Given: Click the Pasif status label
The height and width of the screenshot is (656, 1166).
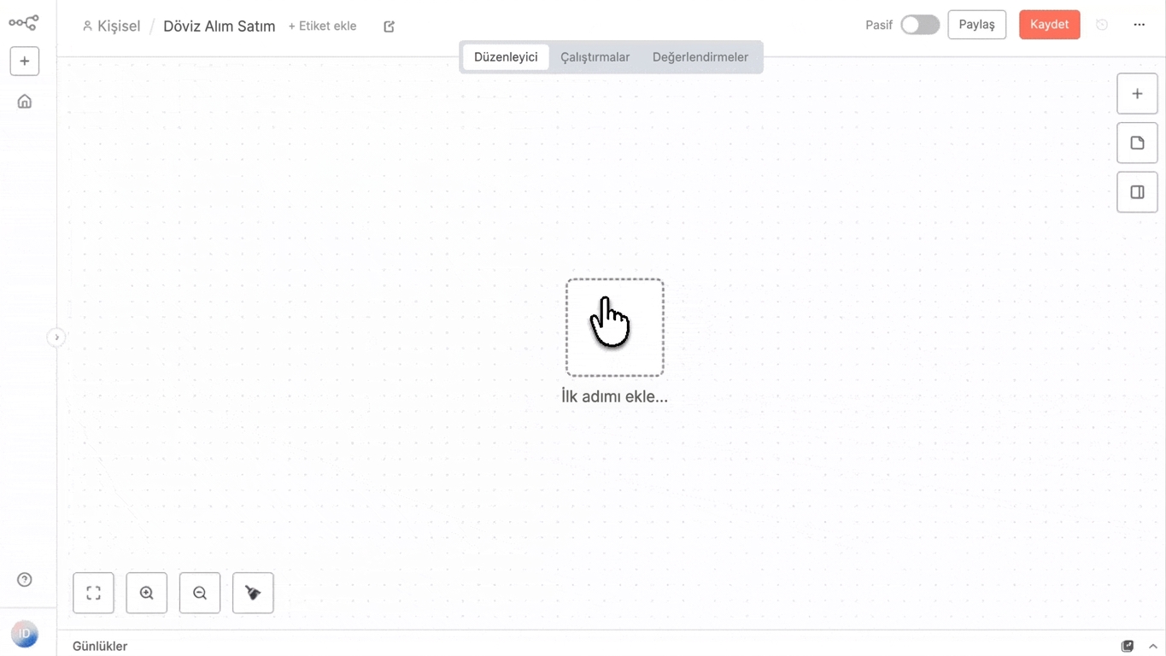Looking at the screenshot, I should tap(879, 25).
